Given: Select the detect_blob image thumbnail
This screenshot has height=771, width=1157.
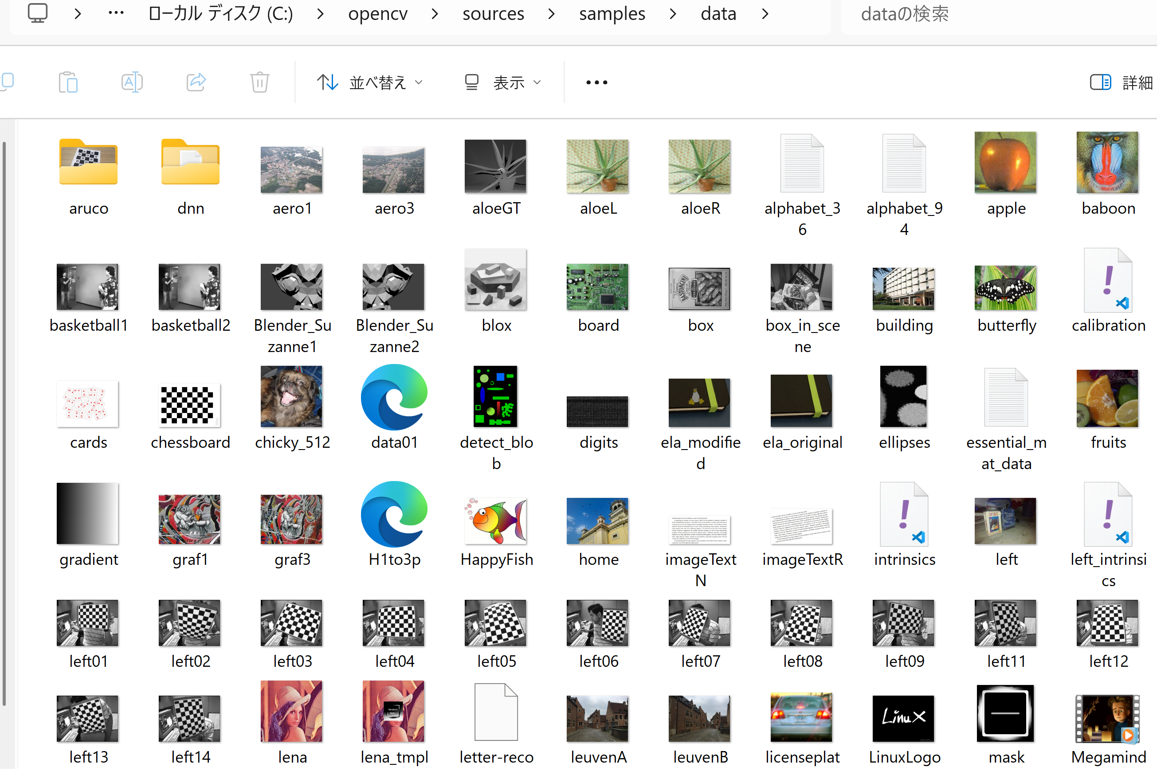Looking at the screenshot, I should coord(496,396).
